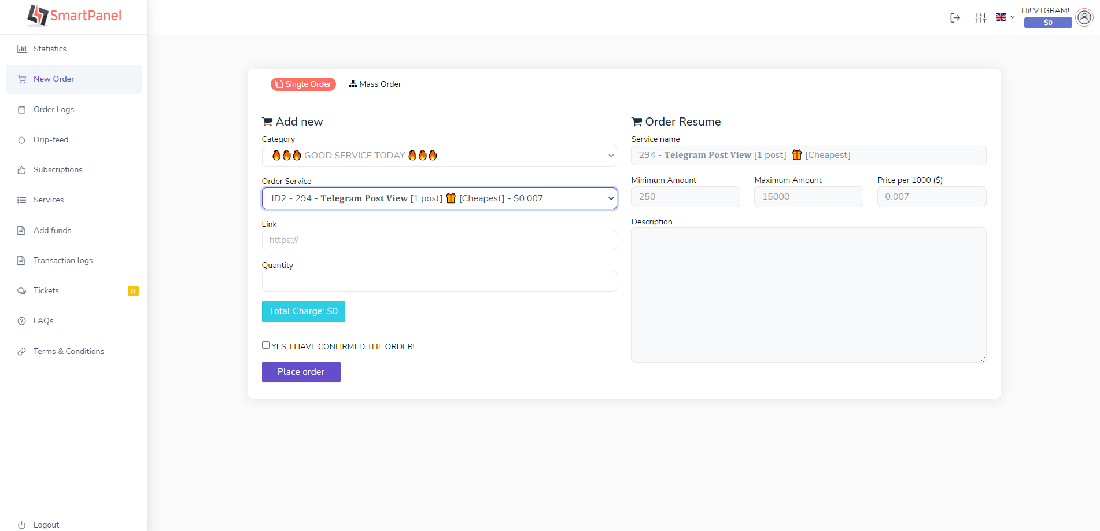Switch to the Single Order tab
The image size is (1100, 531).
coord(303,84)
